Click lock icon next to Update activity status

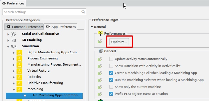[100, 59]
